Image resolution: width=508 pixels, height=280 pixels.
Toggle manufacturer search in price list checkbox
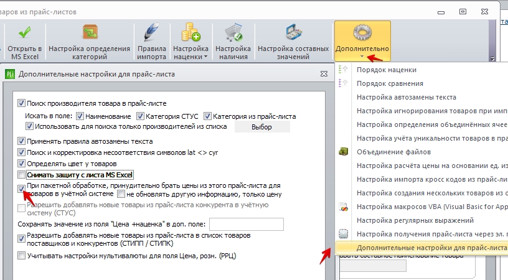(x=21, y=103)
